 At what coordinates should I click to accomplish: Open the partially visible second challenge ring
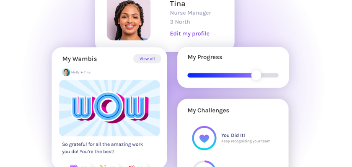pyautogui.click(x=204, y=164)
